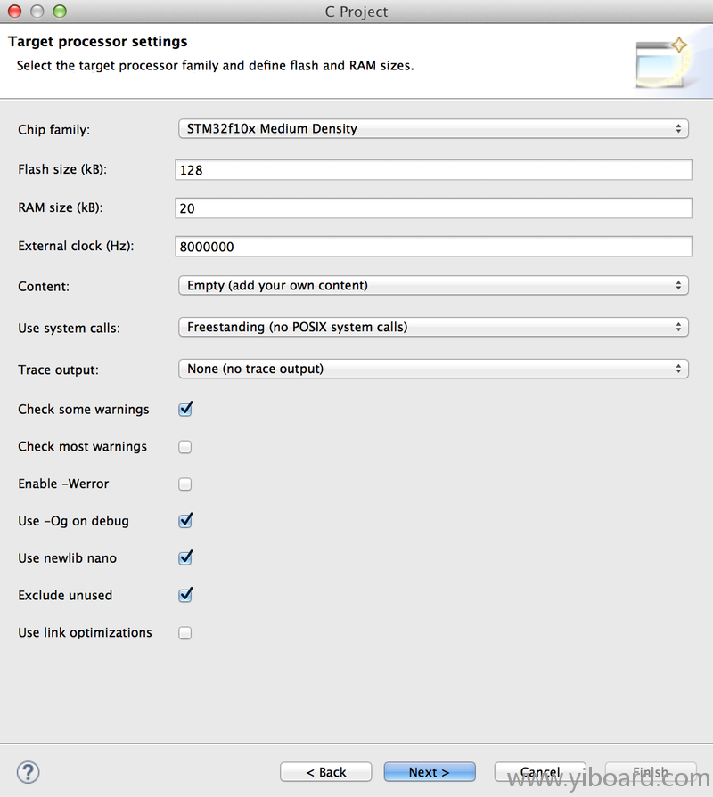Enable Use link optimizations checkbox

pyautogui.click(x=185, y=633)
